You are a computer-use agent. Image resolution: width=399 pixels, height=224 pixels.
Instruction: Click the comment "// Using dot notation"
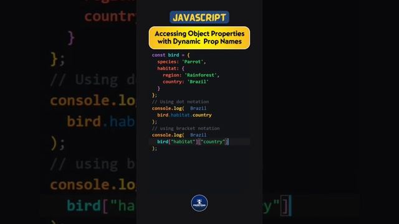tap(180, 101)
